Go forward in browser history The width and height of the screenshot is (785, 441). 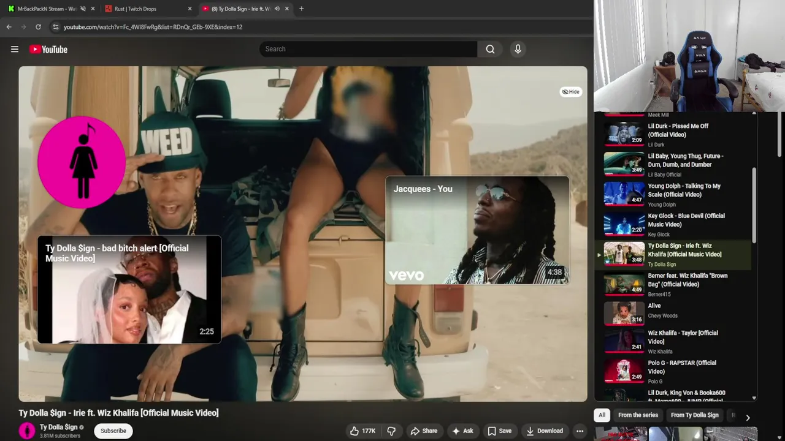coord(23,27)
